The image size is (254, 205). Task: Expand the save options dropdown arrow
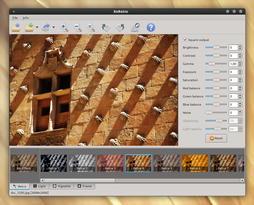click(37, 27)
